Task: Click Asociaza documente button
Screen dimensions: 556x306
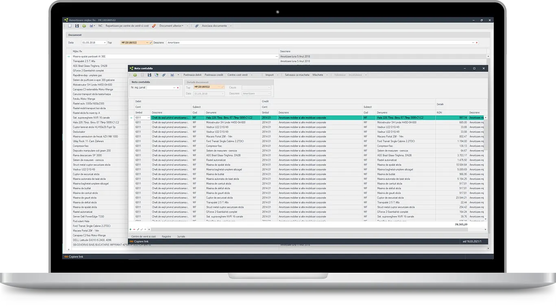Action: [x=214, y=26]
